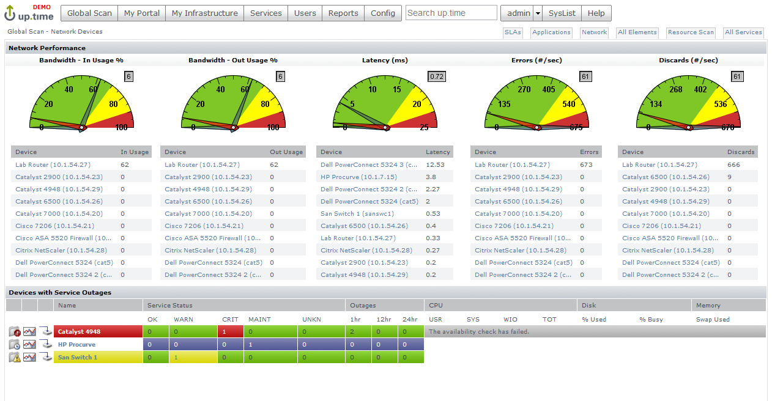
Task: Open Lab Router in the Errors table
Action: (512, 164)
